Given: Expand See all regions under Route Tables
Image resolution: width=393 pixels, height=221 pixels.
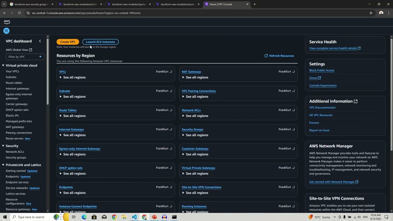Looking at the screenshot, I should tap(72, 116).
